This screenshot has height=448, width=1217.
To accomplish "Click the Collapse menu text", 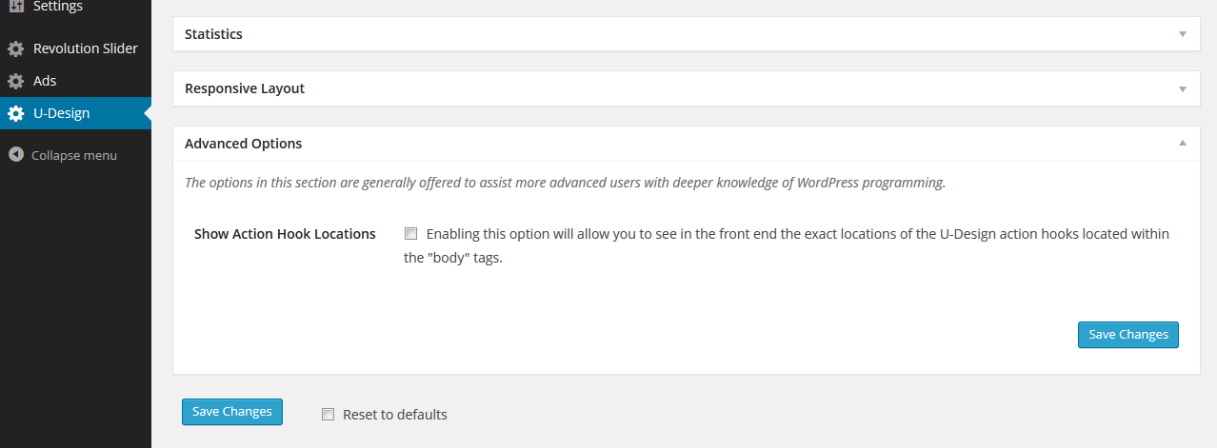I will (x=74, y=155).
